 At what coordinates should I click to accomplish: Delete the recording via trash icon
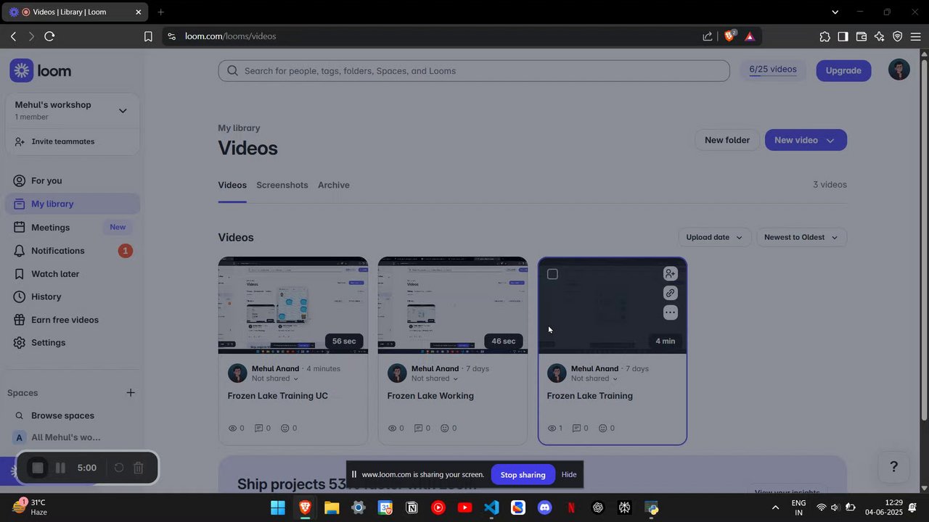point(139,468)
